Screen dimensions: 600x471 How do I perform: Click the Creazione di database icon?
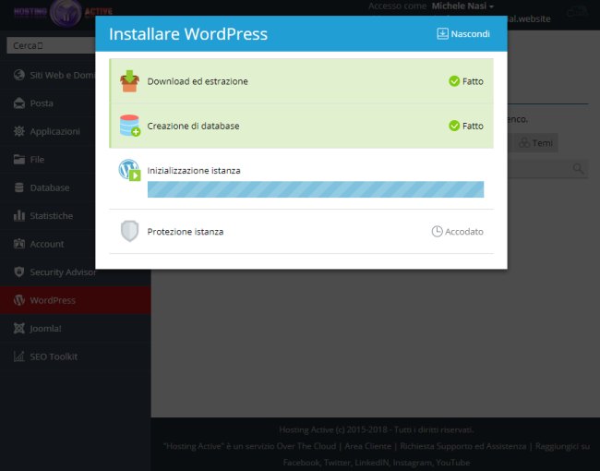[x=130, y=126]
